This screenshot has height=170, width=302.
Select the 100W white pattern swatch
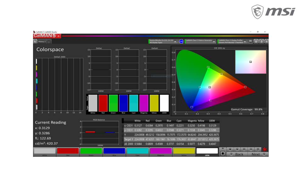(207, 151)
